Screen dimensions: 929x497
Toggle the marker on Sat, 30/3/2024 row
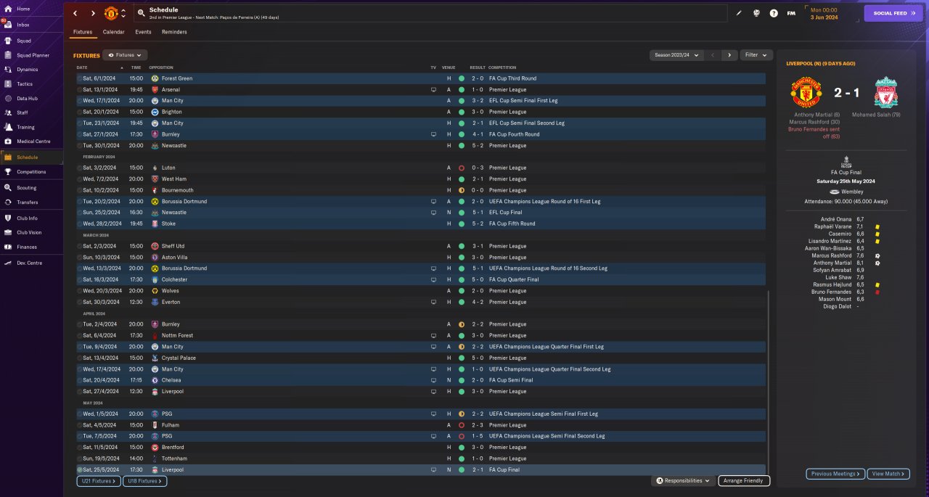coord(80,302)
